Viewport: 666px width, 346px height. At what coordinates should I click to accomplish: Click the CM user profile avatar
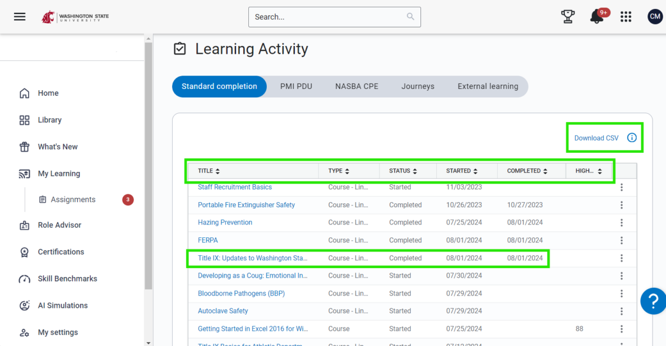pos(655,17)
